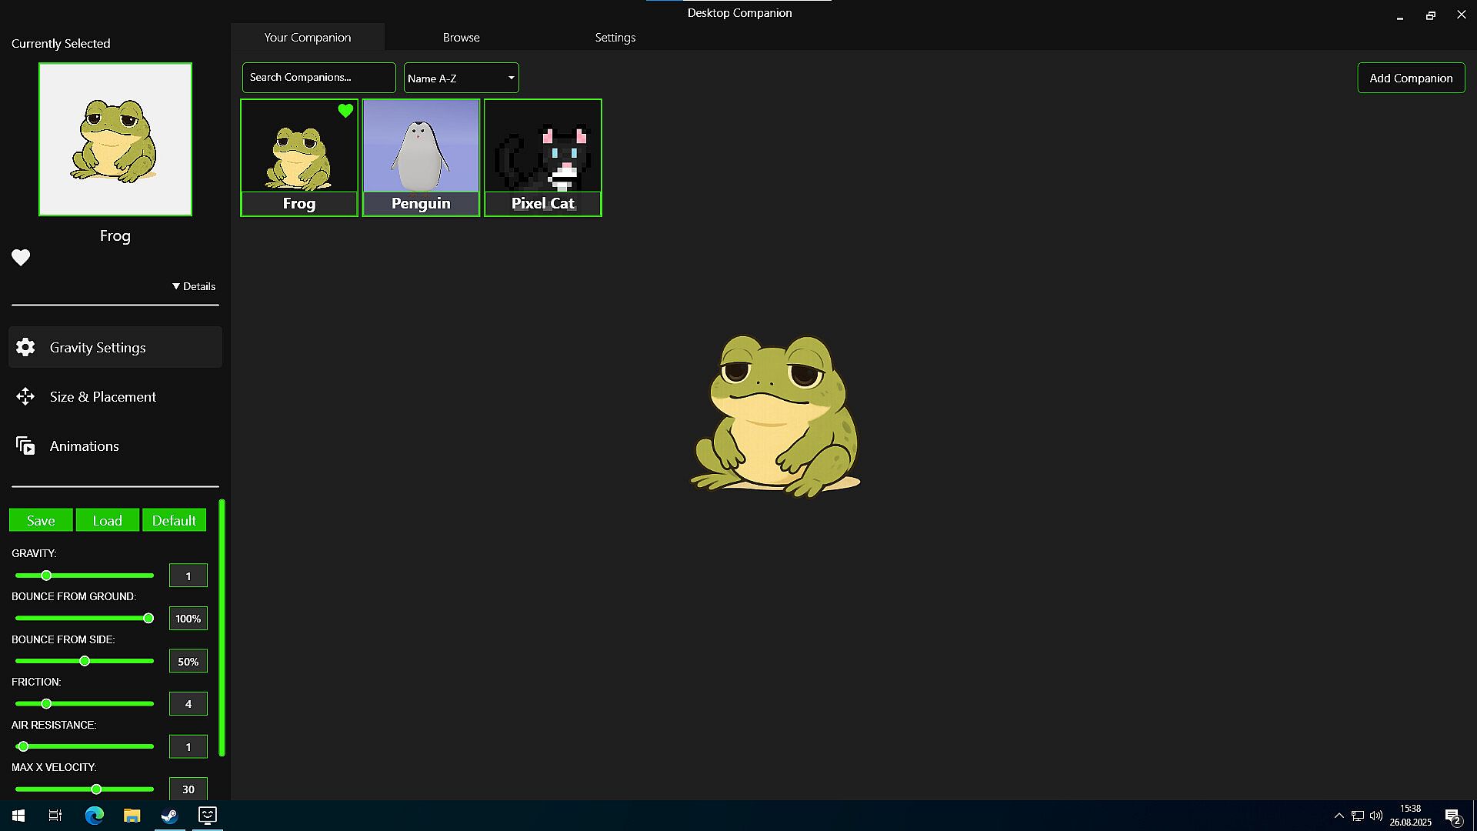The width and height of the screenshot is (1477, 831).
Task: Show hidden system tray icons
Action: [x=1339, y=816]
